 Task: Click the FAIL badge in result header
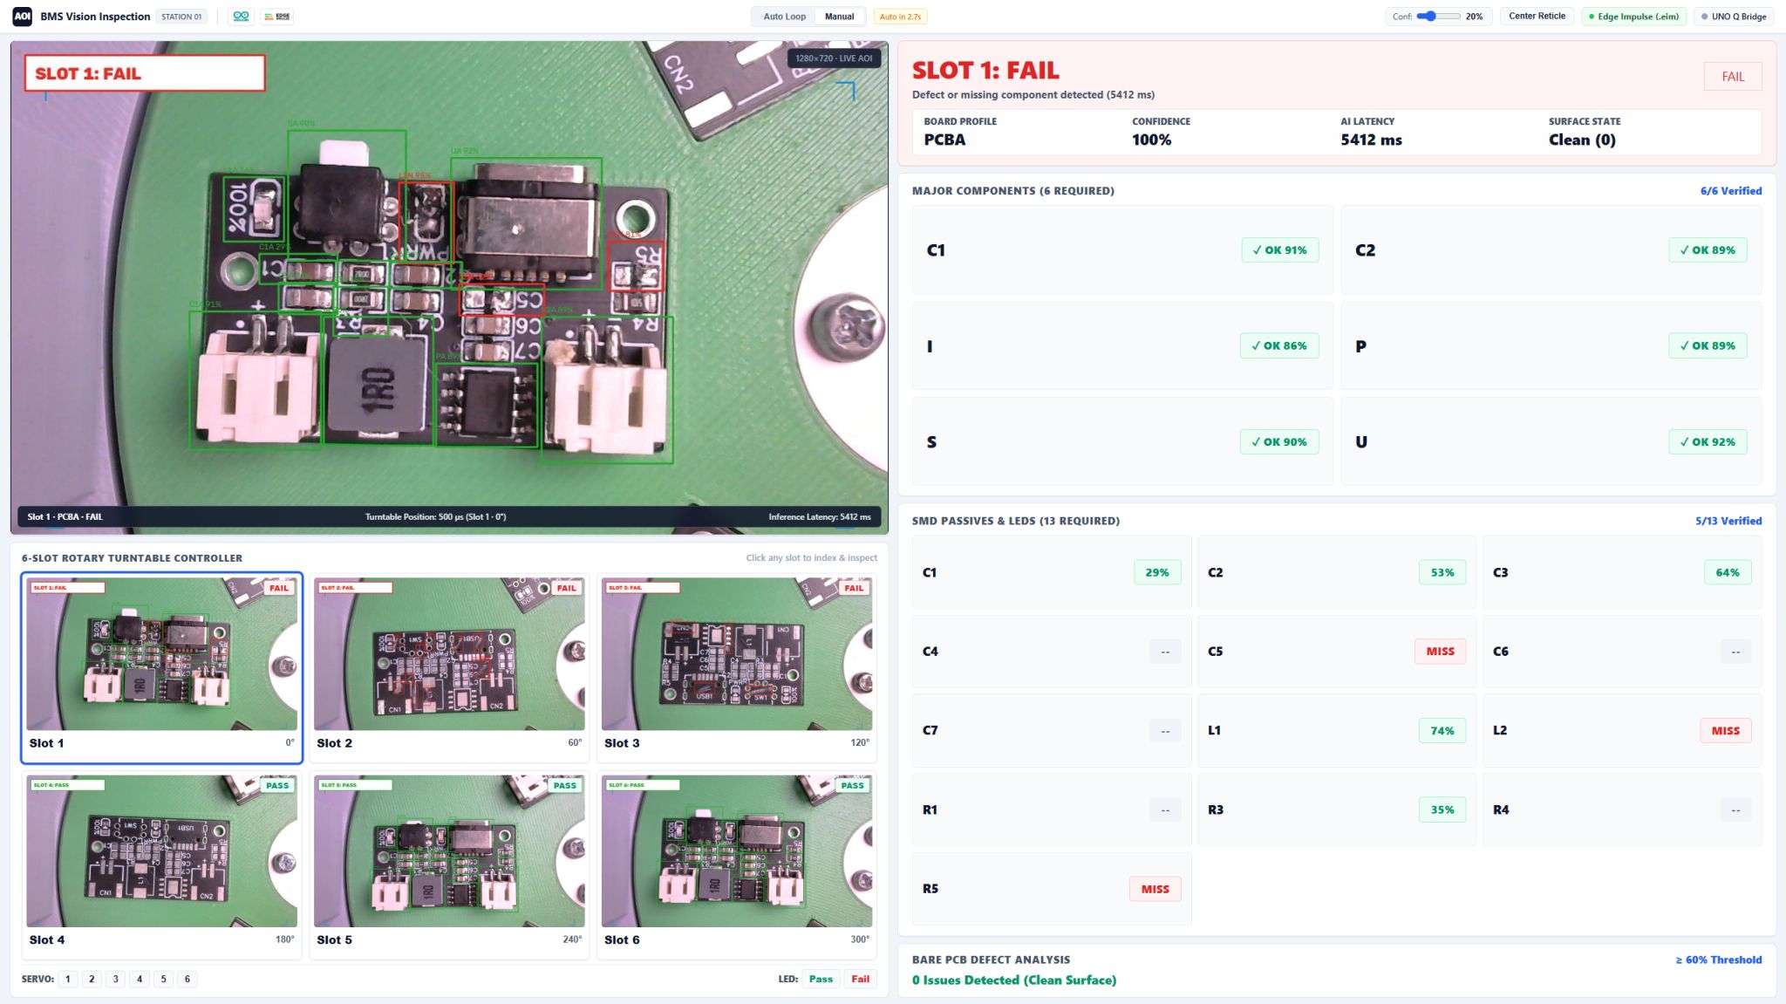click(1733, 77)
